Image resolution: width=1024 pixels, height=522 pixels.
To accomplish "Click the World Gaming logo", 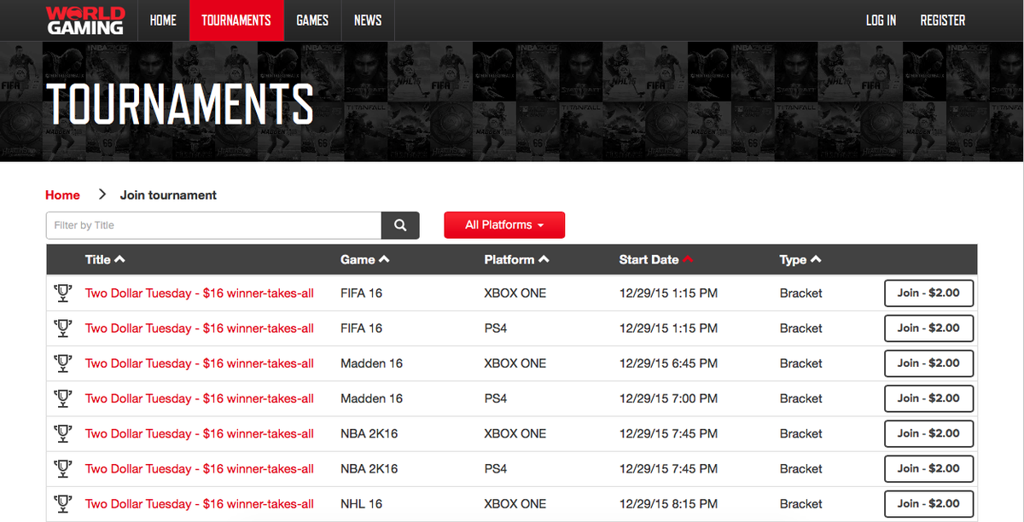I will point(84,20).
